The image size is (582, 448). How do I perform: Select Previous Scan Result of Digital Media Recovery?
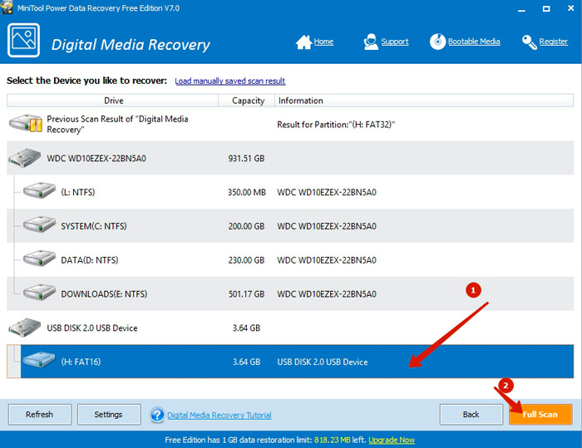pos(290,124)
